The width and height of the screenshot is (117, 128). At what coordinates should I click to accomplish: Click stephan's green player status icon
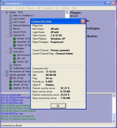click(x=11, y=88)
